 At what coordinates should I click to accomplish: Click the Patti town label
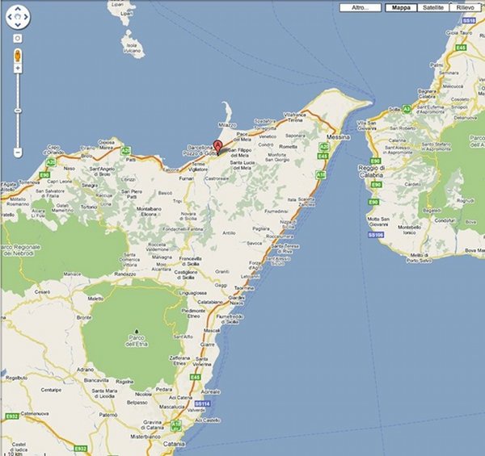point(130,160)
